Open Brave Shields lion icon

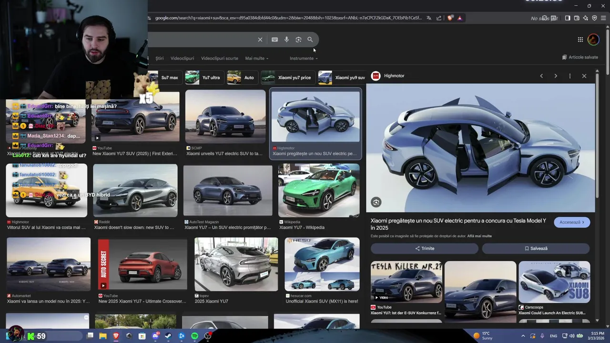pos(450,18)
